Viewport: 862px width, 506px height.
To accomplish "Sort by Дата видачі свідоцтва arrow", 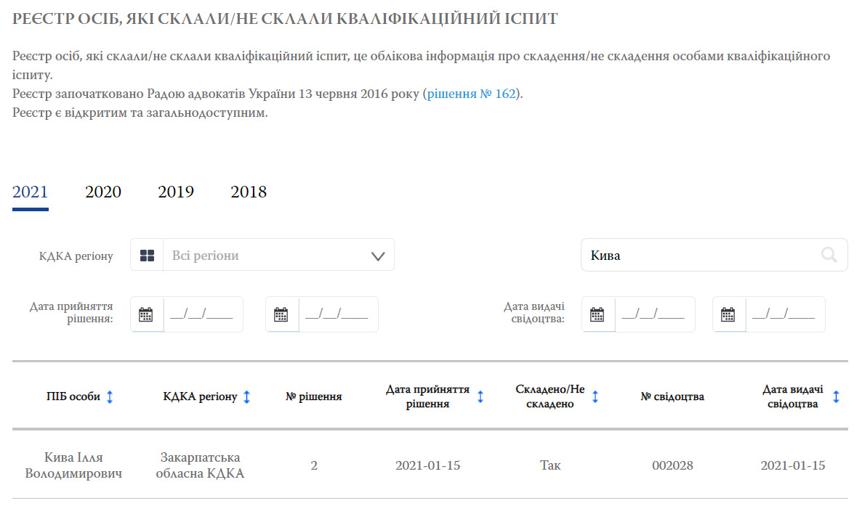I will (836, 397).
